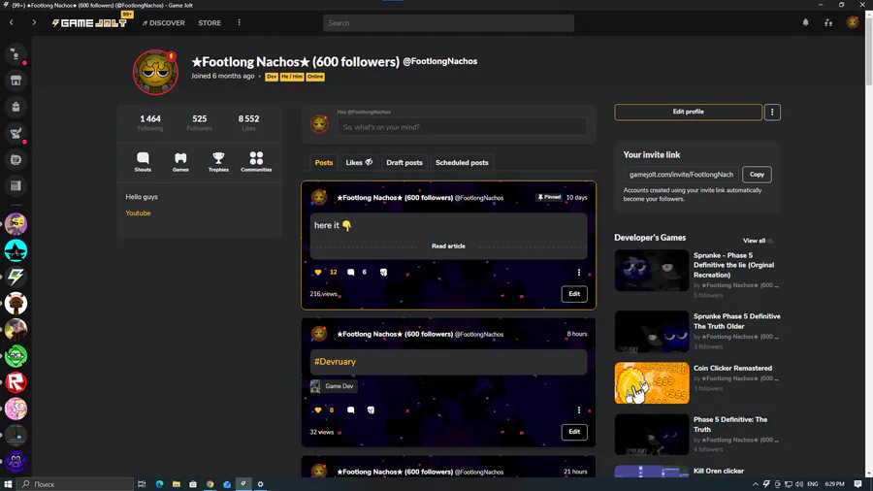Viewport: 873px width, 491px height.
Task: Open Sprunke Phase 5 Definitive The Truth Older
Action: point(736,321)
